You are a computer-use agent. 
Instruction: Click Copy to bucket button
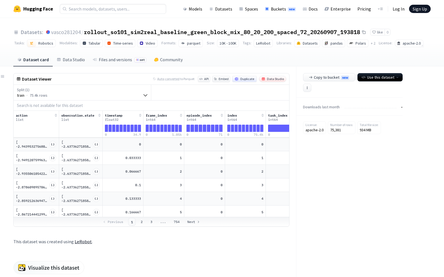tap(329, 77)
